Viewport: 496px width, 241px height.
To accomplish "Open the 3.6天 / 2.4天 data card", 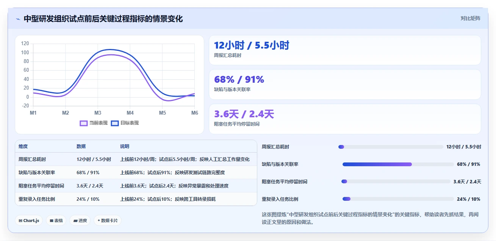I will (345, 119).
